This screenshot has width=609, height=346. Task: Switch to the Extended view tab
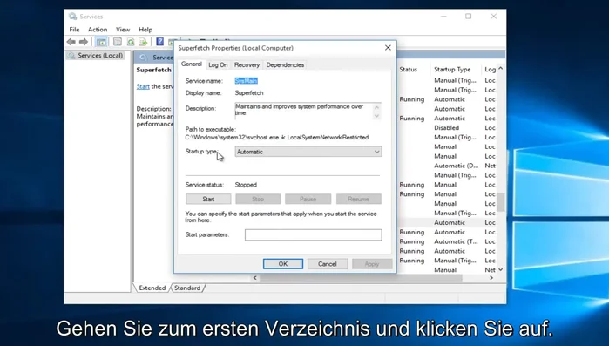(x=152, y=288)
